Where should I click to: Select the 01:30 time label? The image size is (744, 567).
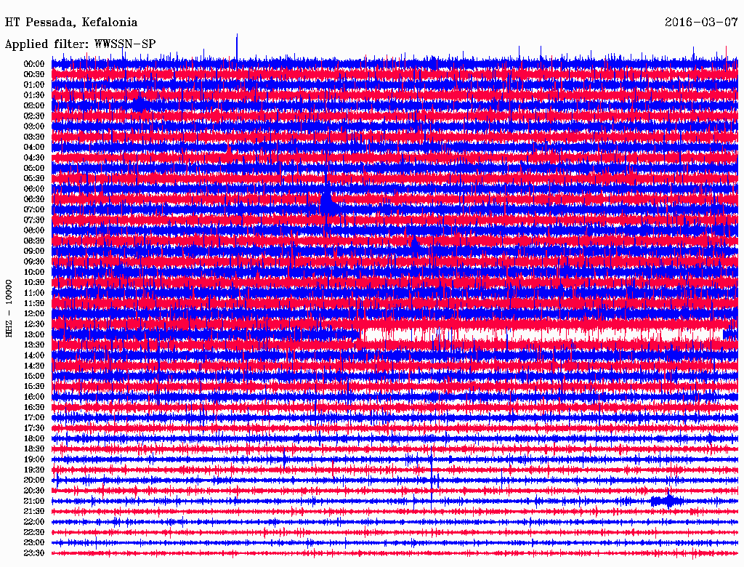(34, 95)
